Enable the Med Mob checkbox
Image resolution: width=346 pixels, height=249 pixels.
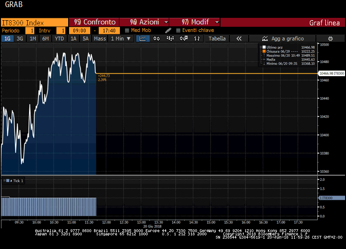tap(127, 31)
